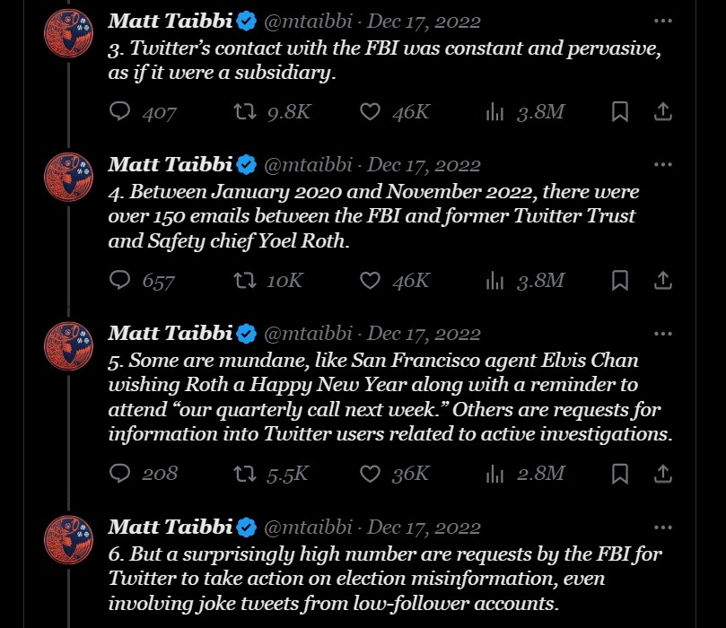Viewport: 726px width, 628px height.
Task: Reply to tweet 3 about FBI contact
Action: tap(120, 111)
